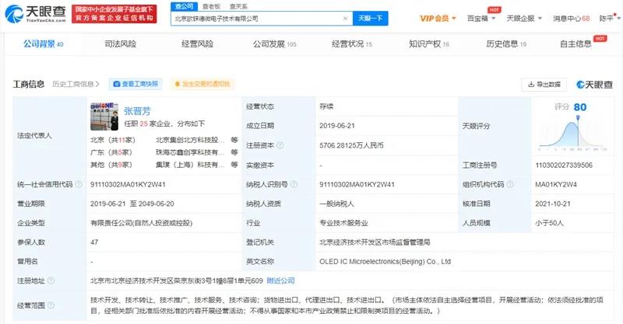Click the 天眼查 watermark logo beside export
This screenshot has width=623, height=324.
(x=596, y=84)
